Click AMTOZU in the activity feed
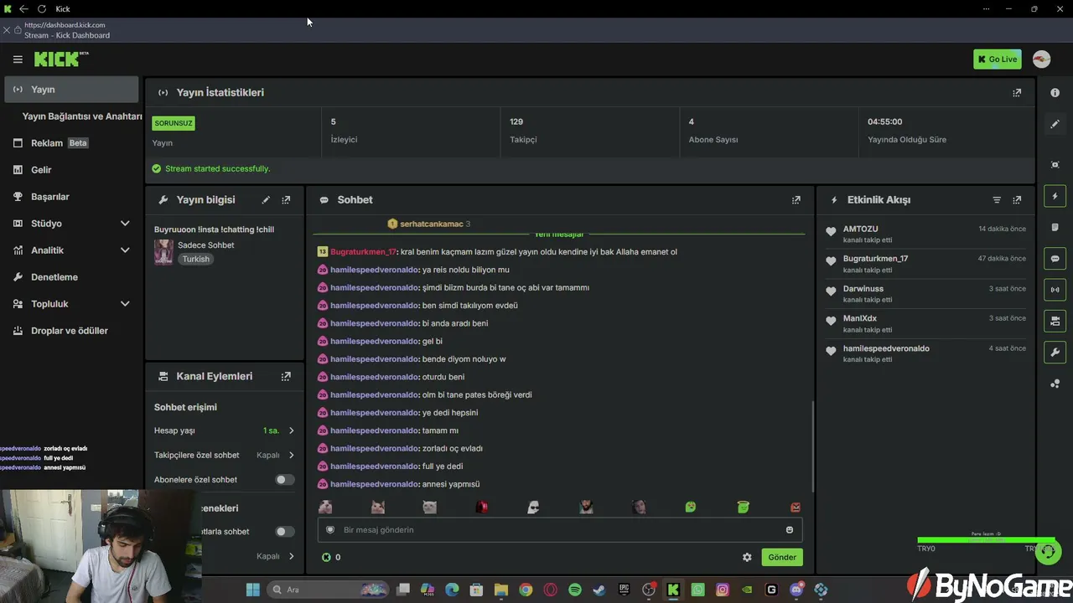The image size is (1073, 603). point(861,229)
